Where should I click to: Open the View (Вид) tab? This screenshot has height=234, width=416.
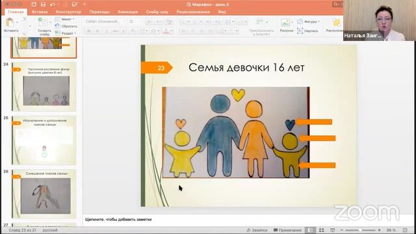(x=222, y=12)
